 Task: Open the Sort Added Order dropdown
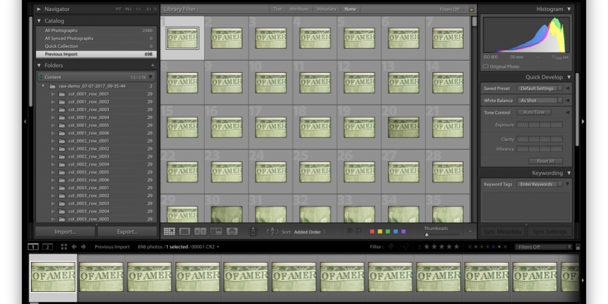pyautogui.click(x=310, y=232)
